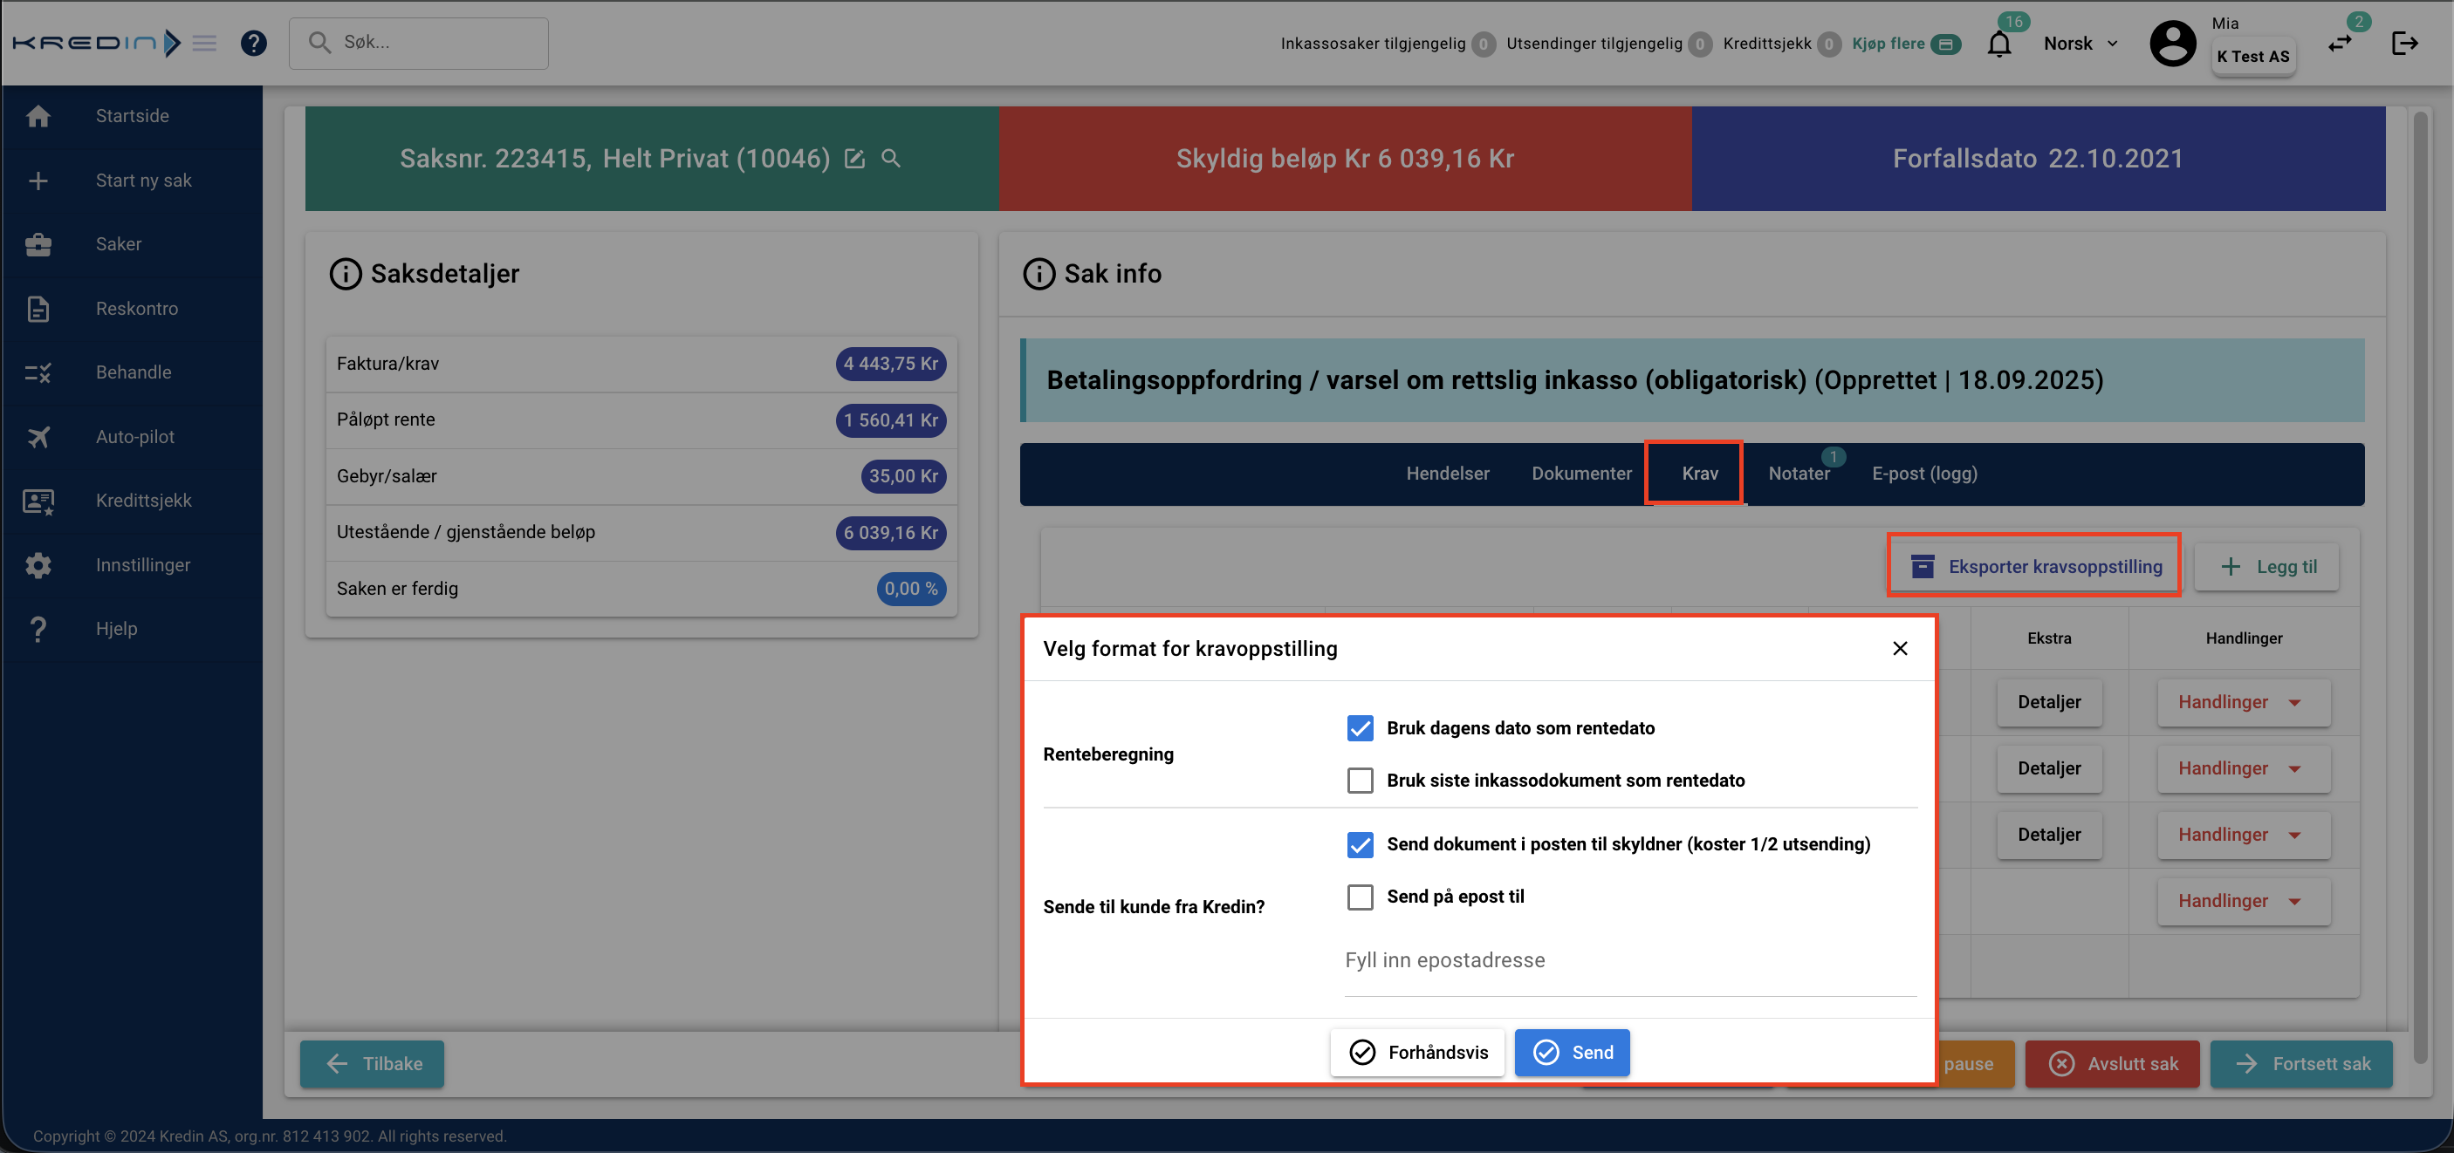This screenshot has height=1153, width=2454.
Task: Click the edit pencil icon beside case number
Action: [854, 159]
